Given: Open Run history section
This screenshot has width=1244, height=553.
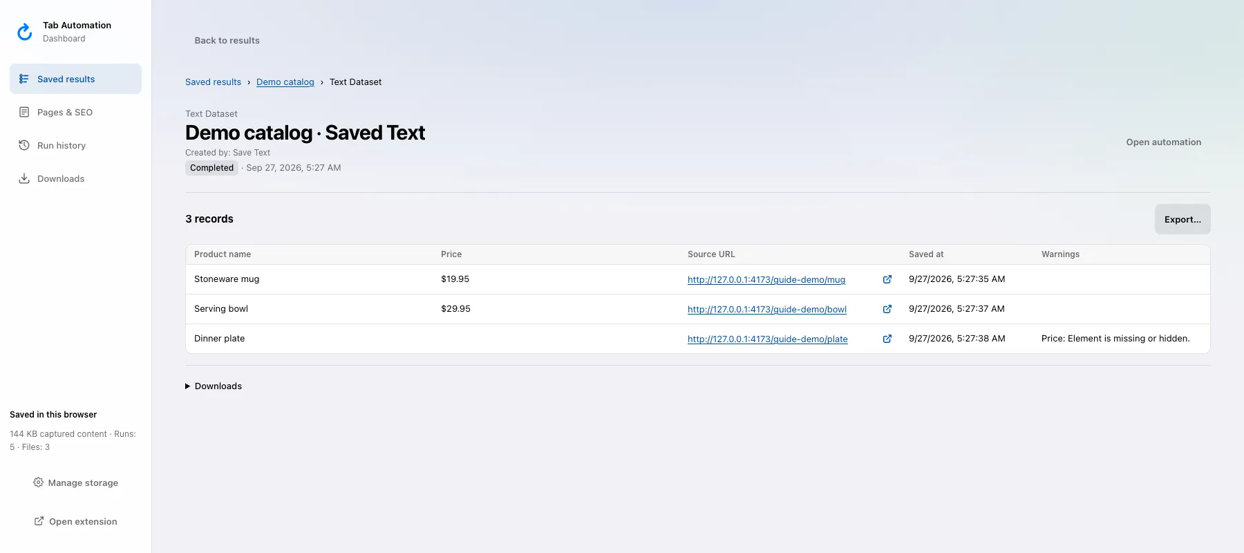Looking at the screenshot, I should (x=75, y=145).
